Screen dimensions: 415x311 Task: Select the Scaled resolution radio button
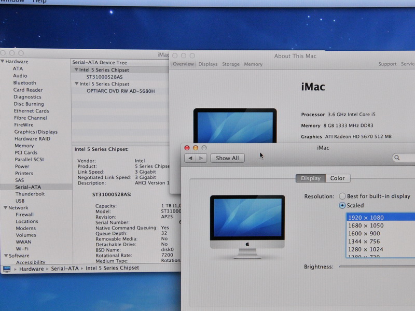pos(342,206)
